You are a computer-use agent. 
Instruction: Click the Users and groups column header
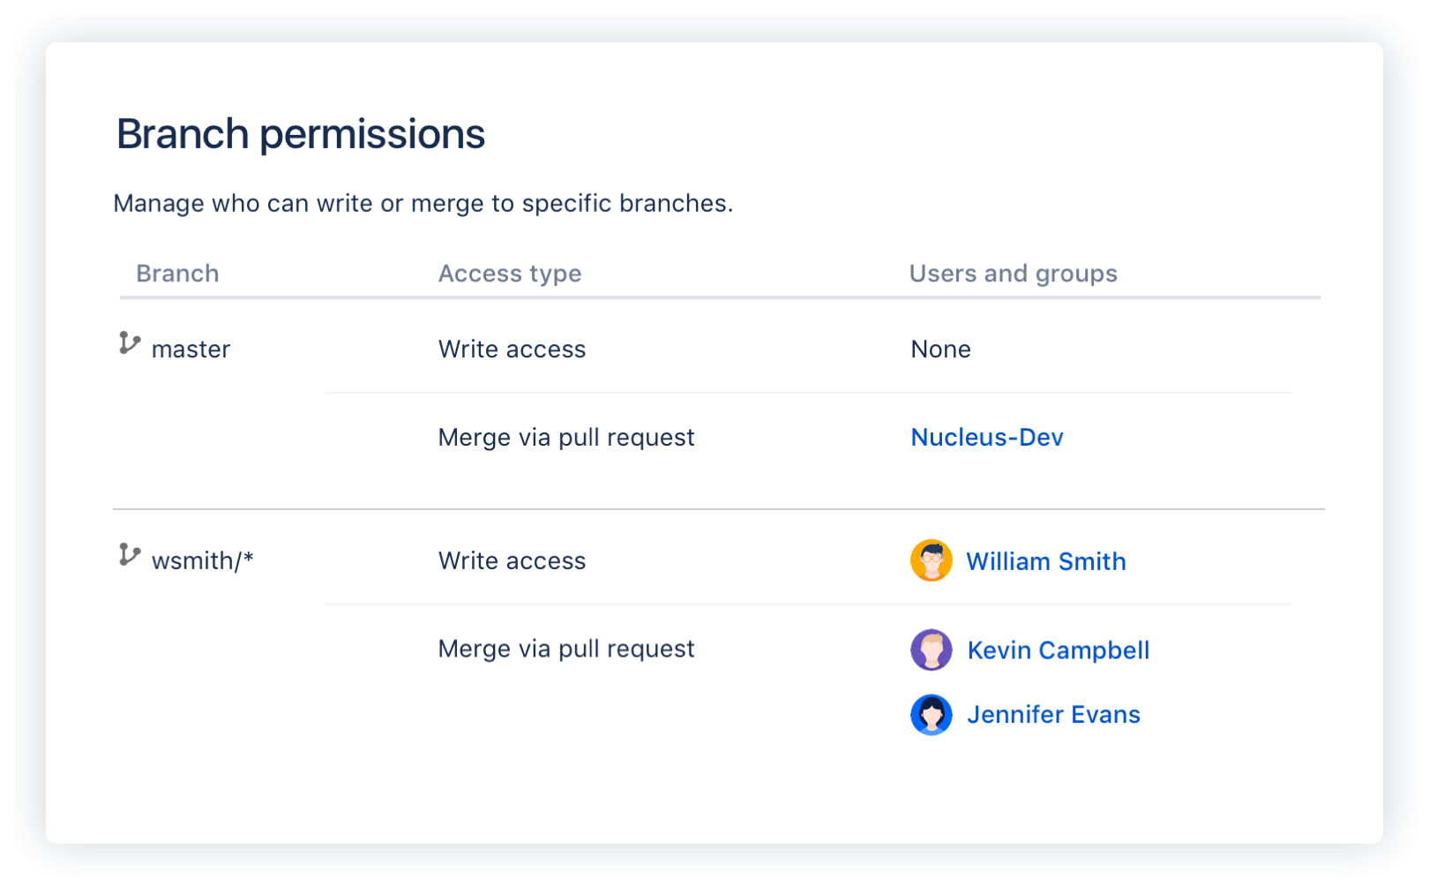(x=1013, y=274)
